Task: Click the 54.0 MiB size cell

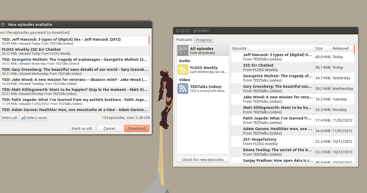Action: point(323,131)
